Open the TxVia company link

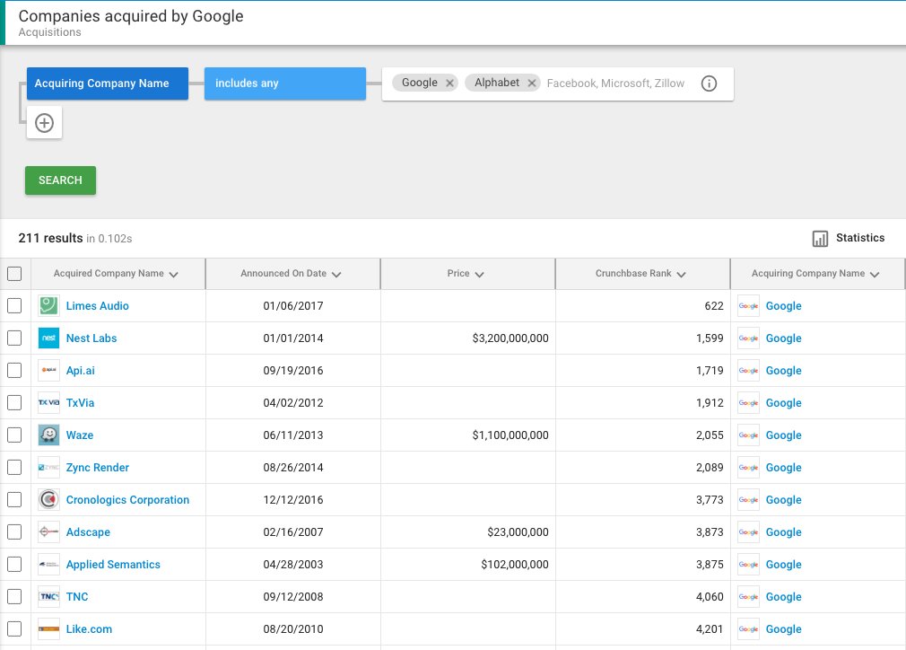coord(80,403)
